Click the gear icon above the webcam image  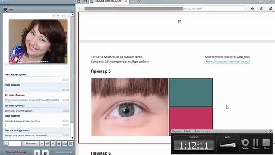58,16
